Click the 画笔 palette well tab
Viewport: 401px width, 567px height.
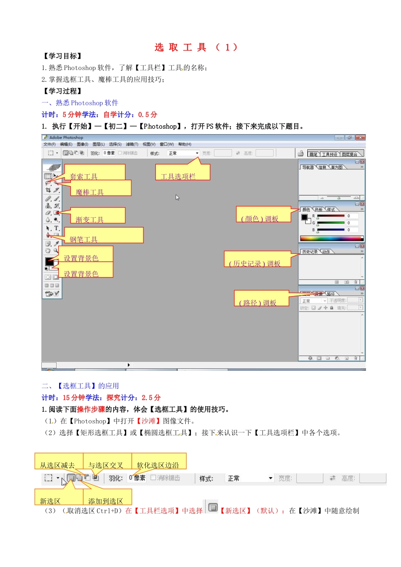[x=313, y=154]
